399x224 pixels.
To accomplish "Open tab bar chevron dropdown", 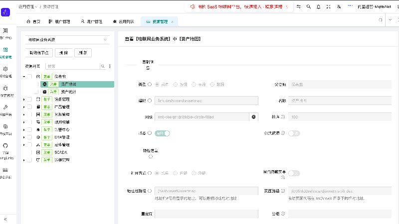I will click(390, 20).
